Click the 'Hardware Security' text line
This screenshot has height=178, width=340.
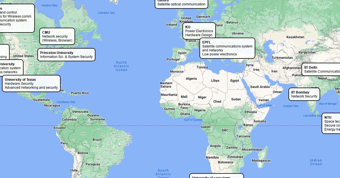coord(19,84)
